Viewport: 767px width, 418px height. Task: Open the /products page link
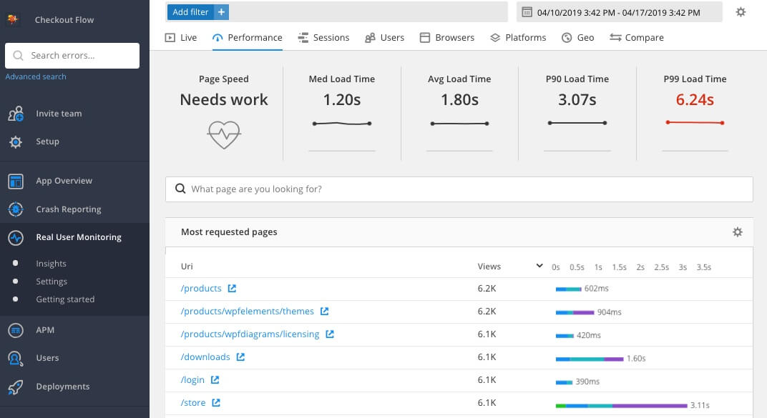coord(201,289)
